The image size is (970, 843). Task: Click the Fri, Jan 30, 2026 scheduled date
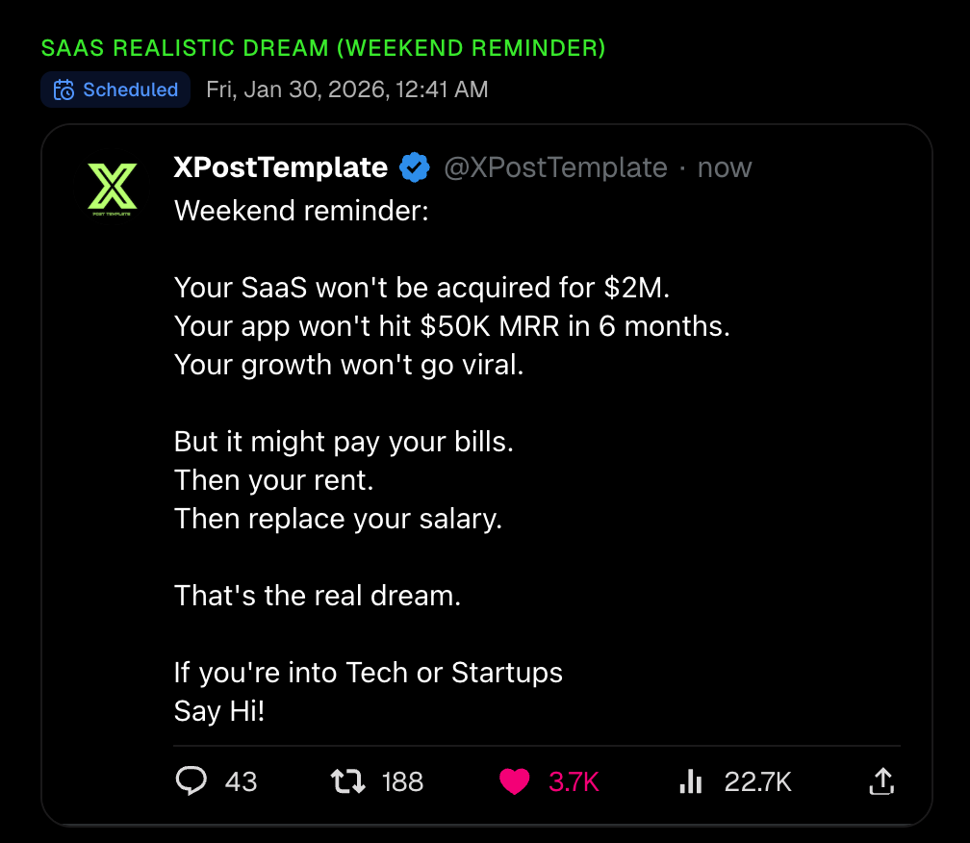click(346, 90)
